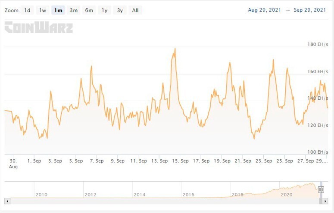Set zoom range to 1d
Viewport: 334px width, 213px height.
pos(27,10)
